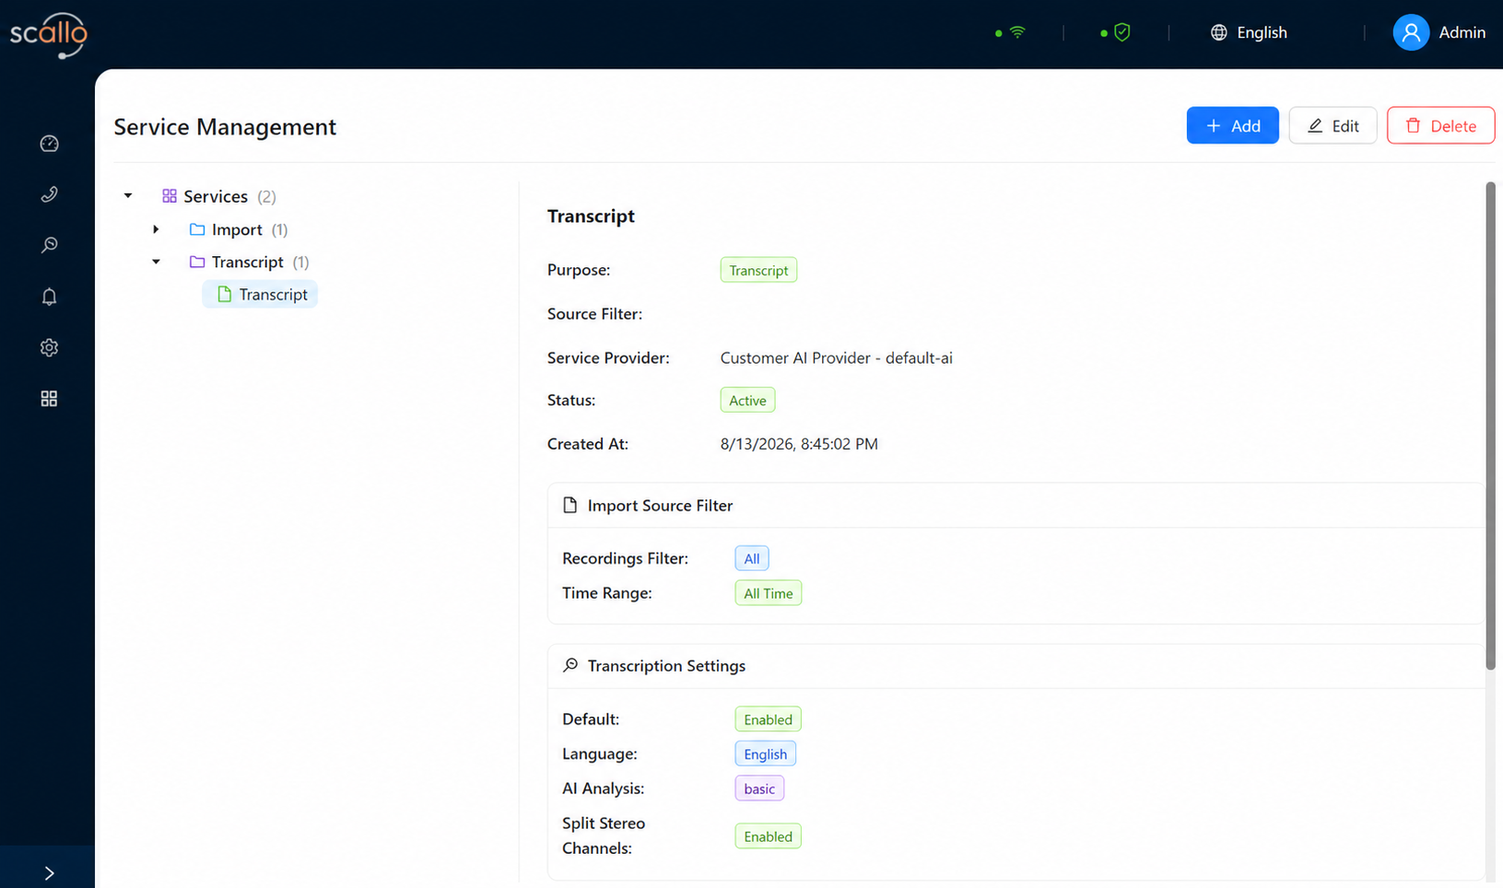The image size is (1503, 888).
Task: Select the Services root label
Action: click(216, 196)
